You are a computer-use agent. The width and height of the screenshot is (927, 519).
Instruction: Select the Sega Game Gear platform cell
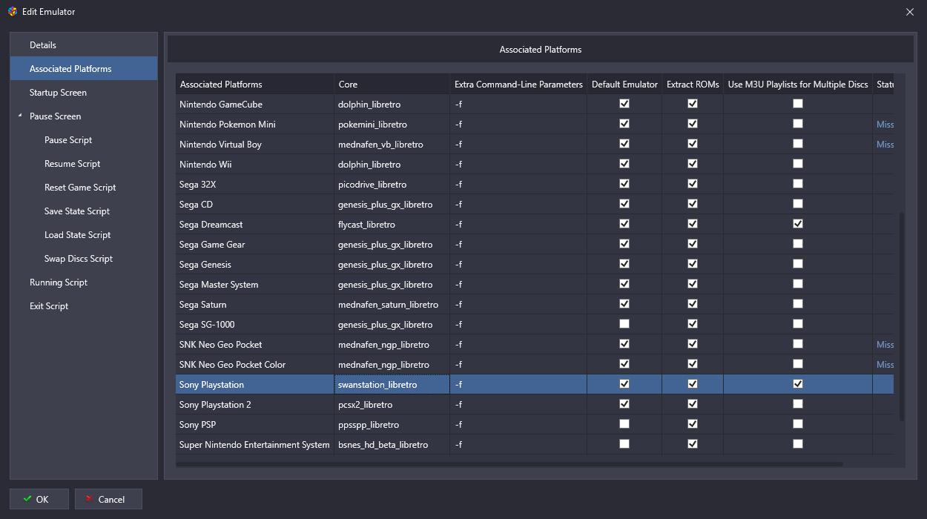click(254, 245)
